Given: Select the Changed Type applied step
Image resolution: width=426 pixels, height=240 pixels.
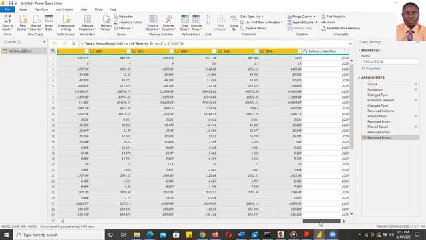Looking at the screenshot, I should 377,95.
